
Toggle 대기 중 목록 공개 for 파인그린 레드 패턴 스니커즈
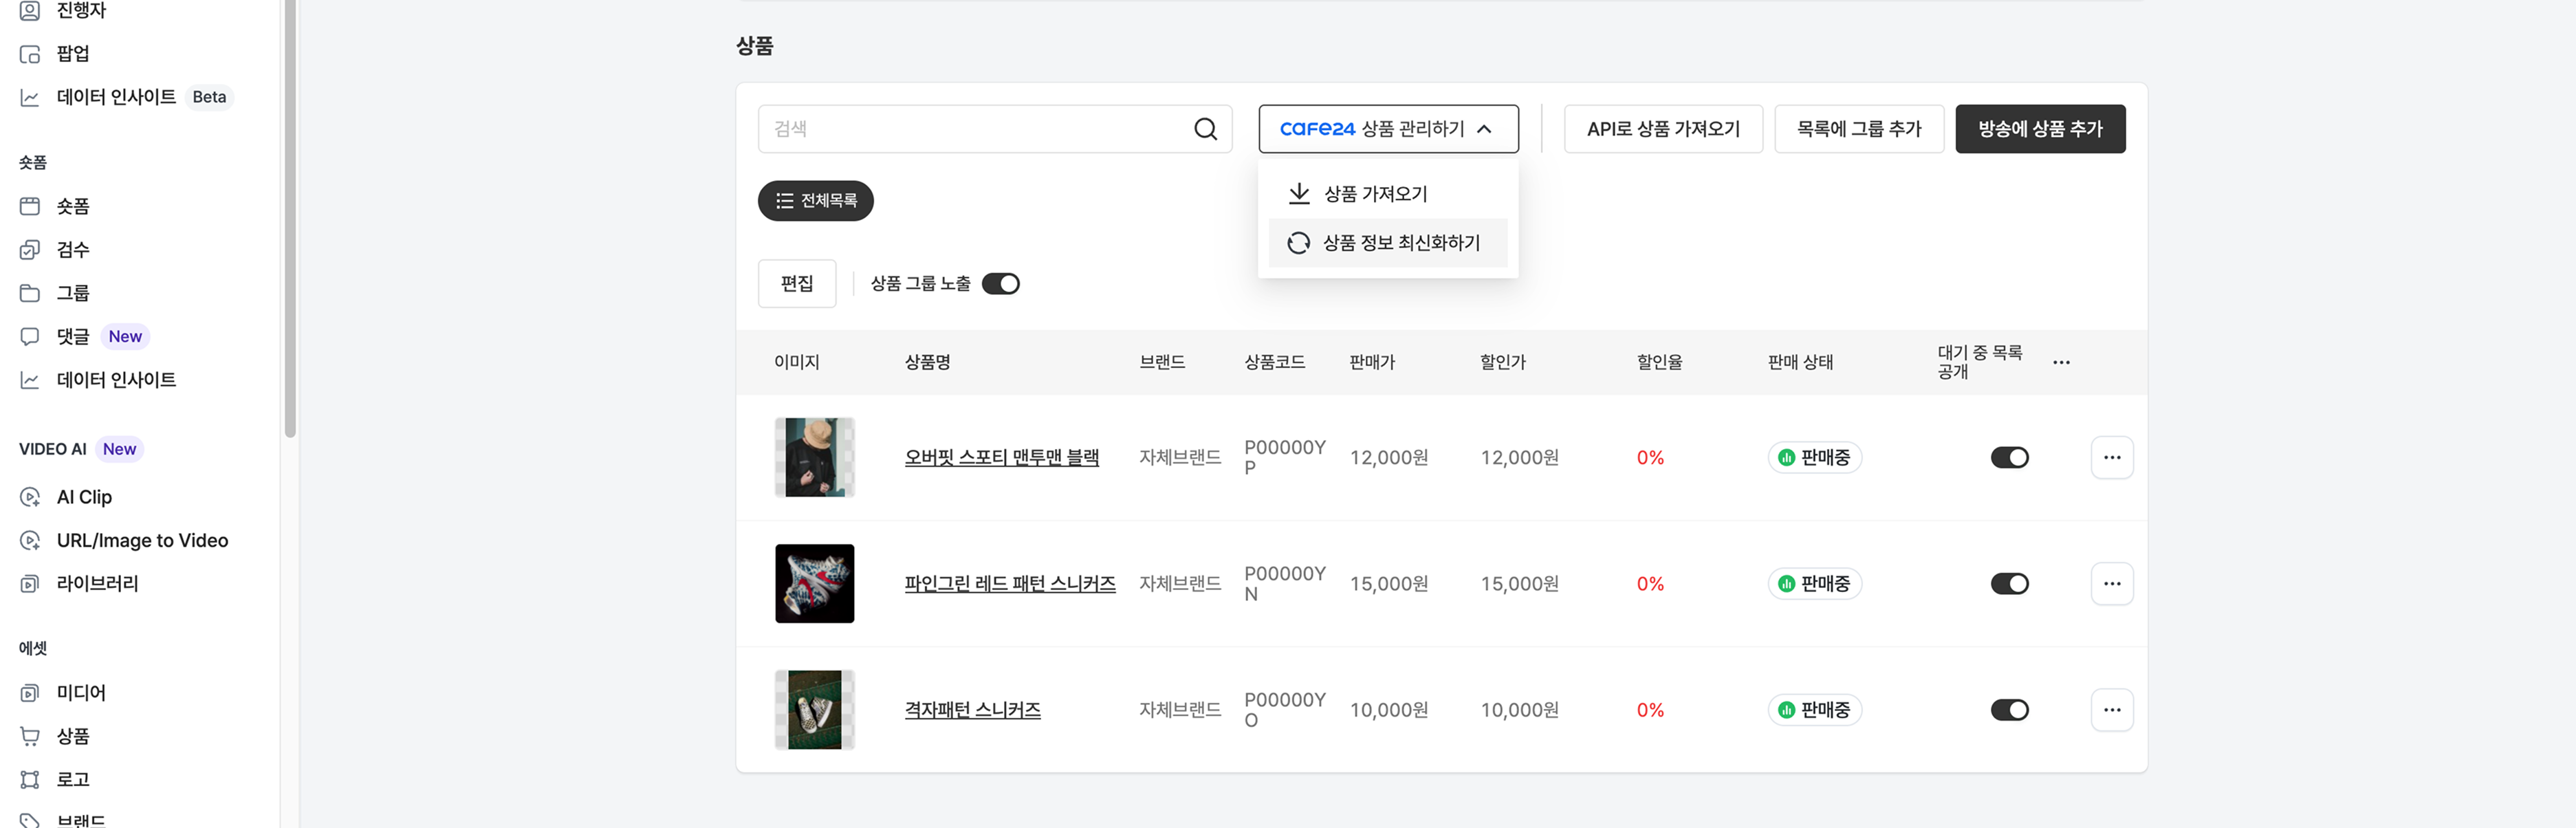[x=2009, y=583]
